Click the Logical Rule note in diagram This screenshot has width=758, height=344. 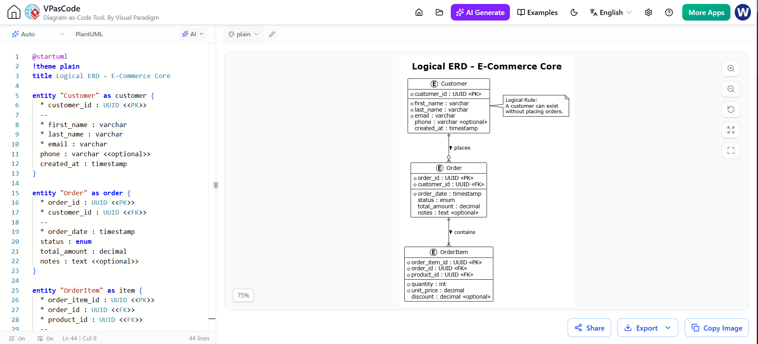(536, 106)
